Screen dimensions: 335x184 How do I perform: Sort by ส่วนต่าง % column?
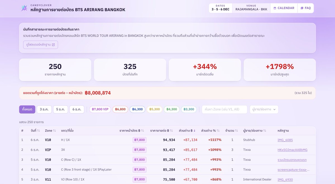[x=210, y=130]
